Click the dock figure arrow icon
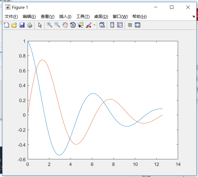Viewport: 198px width, 177px height. click(x=194, y=16)
